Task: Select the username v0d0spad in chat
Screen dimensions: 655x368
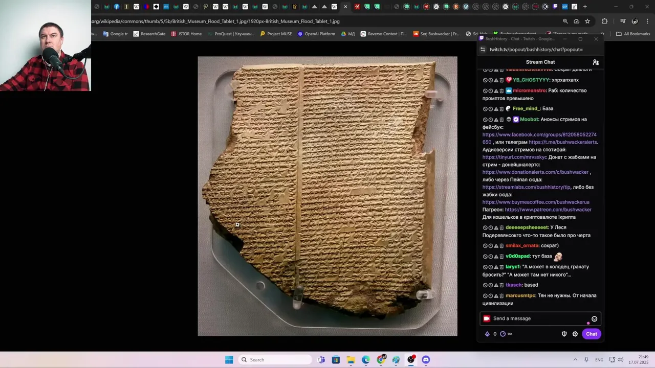Action: coord(519,257)
